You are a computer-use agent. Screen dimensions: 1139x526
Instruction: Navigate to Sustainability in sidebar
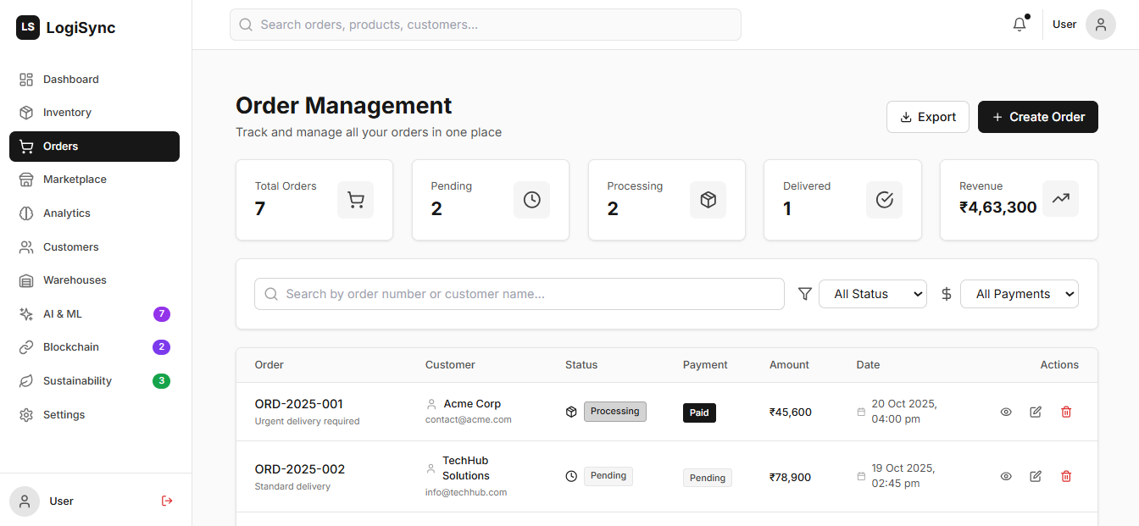[77, 381]
